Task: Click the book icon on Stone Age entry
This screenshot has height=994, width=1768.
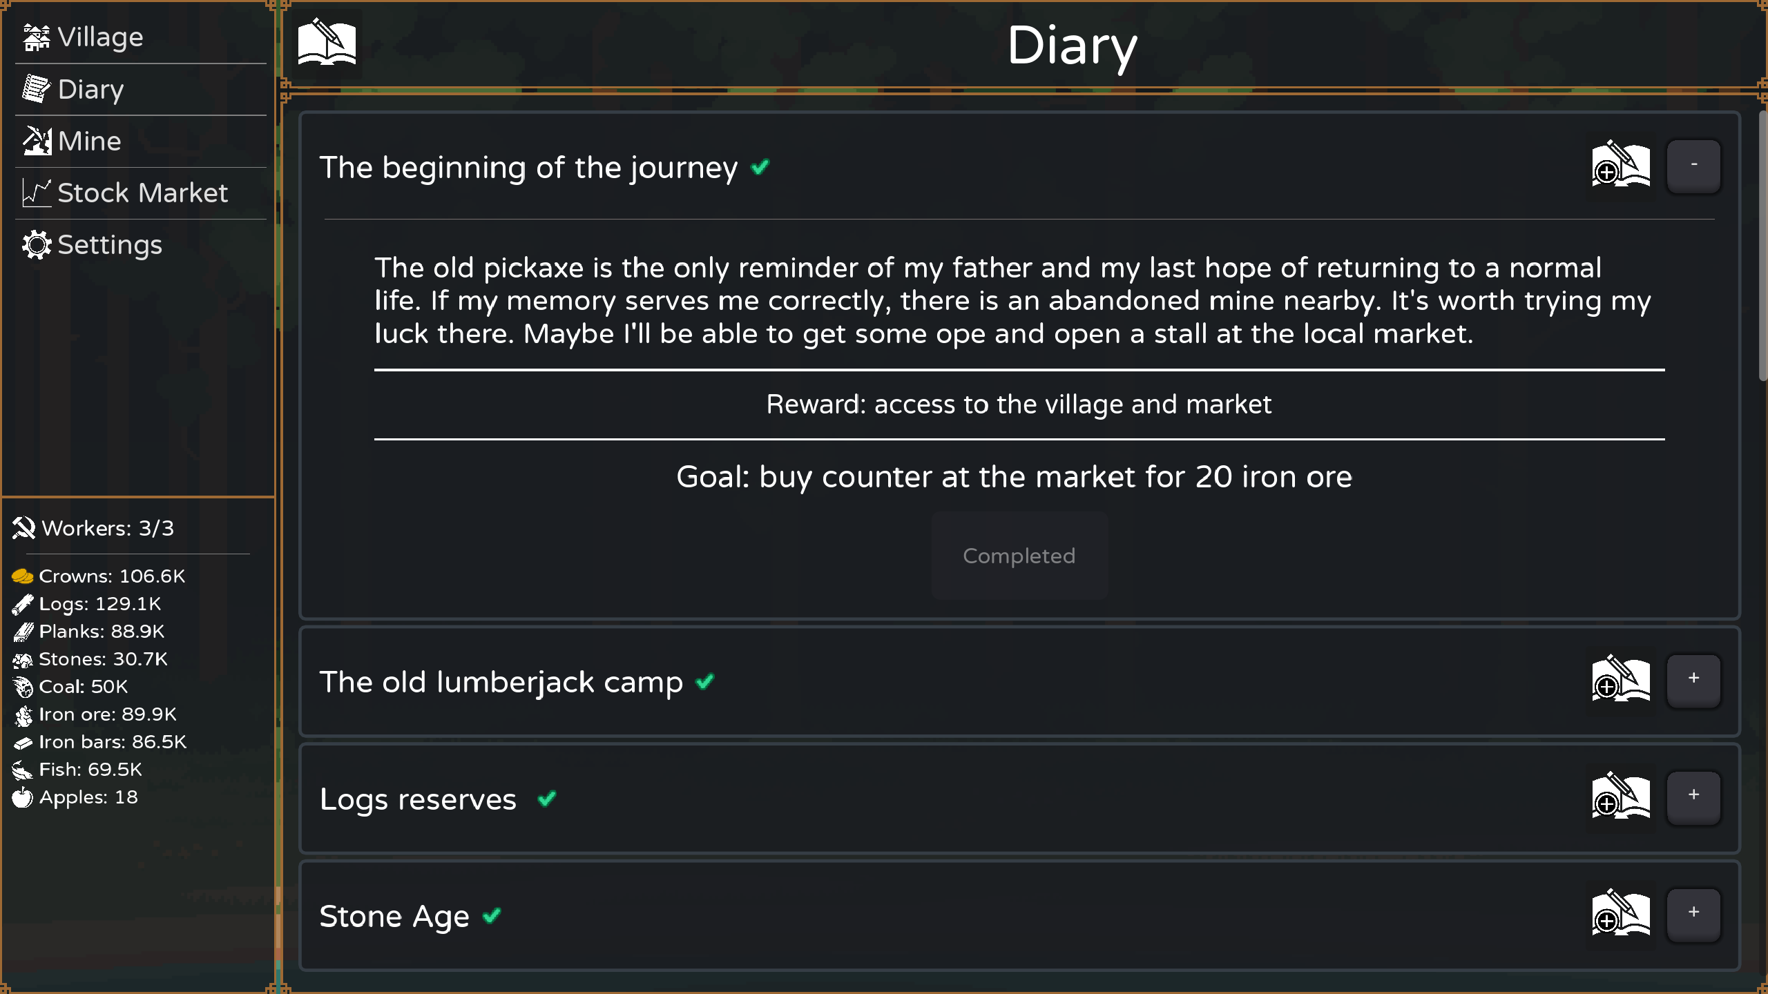Action: 1621,914
